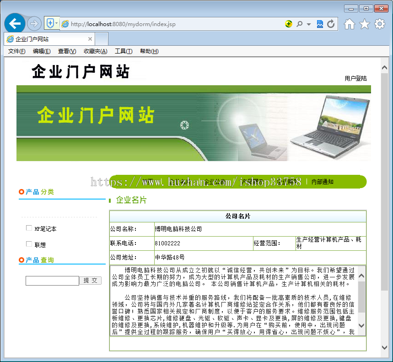Click inside the product query input box
Screen dimensions: 393x362
tap(52, 281)
